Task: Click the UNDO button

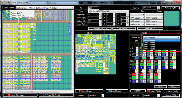Action: click(161, 86)
